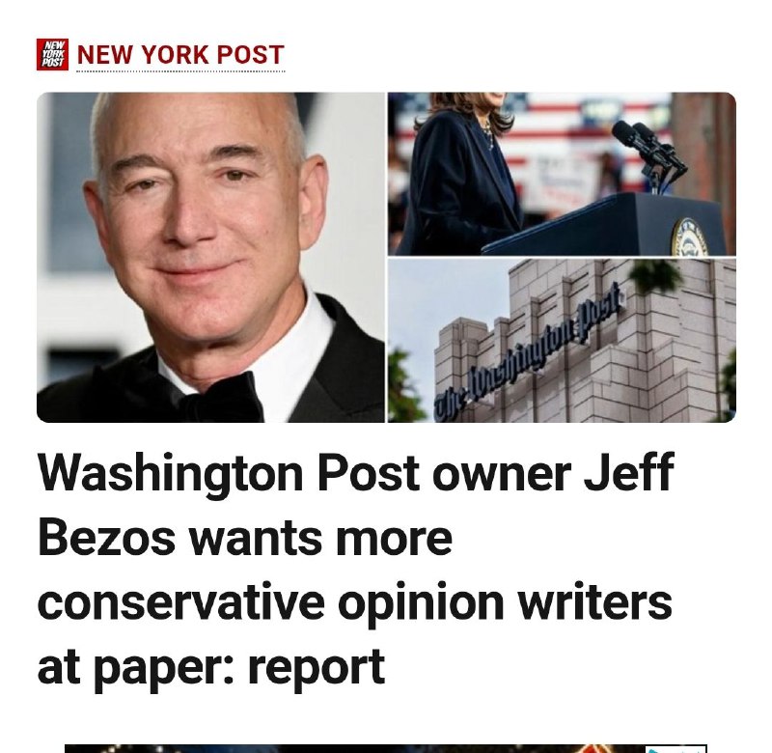Click the microphones in the podium photo
772x753 pixels.
click(648, 151)
